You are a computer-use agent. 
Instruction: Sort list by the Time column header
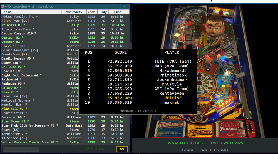coord(117,12)
